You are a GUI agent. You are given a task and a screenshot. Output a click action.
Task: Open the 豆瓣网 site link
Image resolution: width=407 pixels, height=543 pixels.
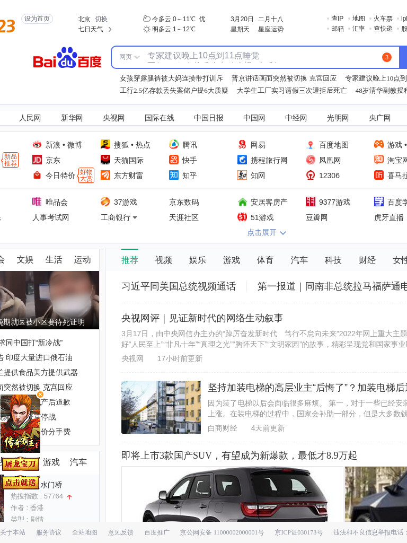pyautogui.click(x=316, y=217)
